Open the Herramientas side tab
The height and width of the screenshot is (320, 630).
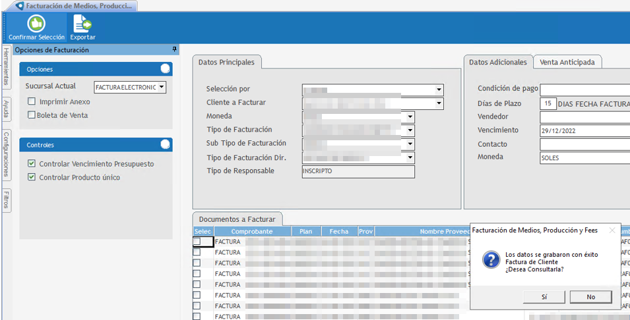coord(7,66)
